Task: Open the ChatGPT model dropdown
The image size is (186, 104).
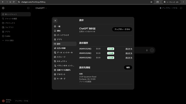Action: click(41, 8)
